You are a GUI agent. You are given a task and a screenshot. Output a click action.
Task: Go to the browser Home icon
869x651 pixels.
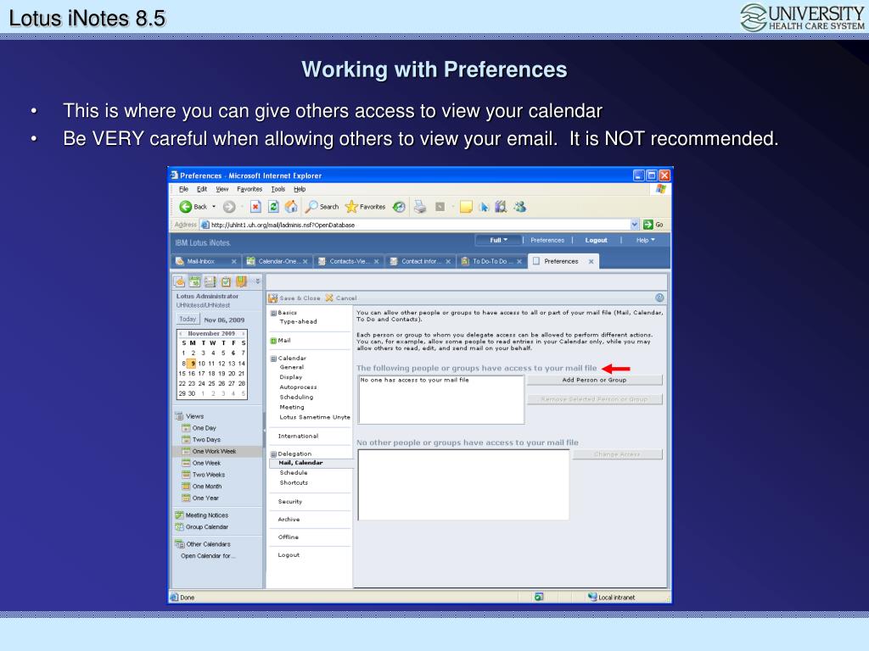291,207
